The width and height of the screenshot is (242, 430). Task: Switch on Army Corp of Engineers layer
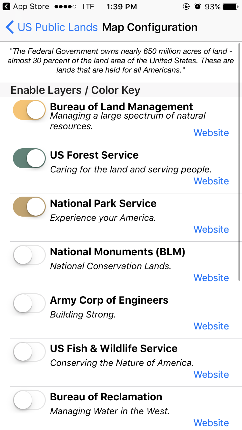[x=29, y=303]
